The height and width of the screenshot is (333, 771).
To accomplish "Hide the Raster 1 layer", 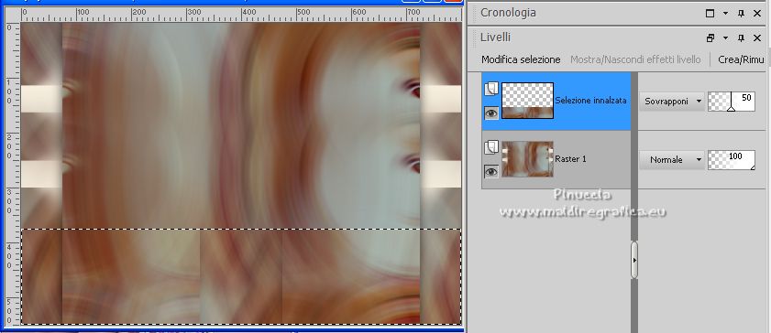I will (x=491, y=171).
